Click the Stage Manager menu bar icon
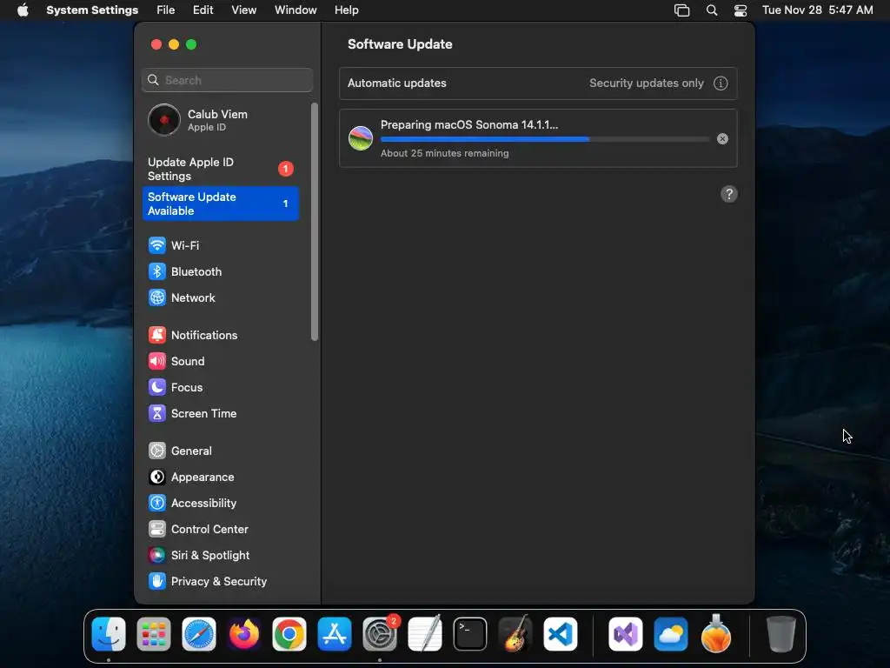The width and height of the screenshot is (890, 668). tap(681, 10)
